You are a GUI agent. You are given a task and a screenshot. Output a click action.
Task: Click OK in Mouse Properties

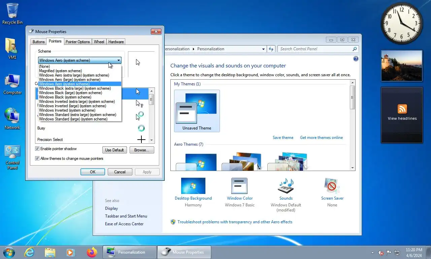(93, 172)
